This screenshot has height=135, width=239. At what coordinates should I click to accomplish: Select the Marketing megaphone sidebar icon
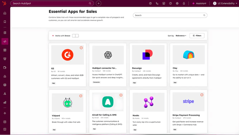[5, 41]
